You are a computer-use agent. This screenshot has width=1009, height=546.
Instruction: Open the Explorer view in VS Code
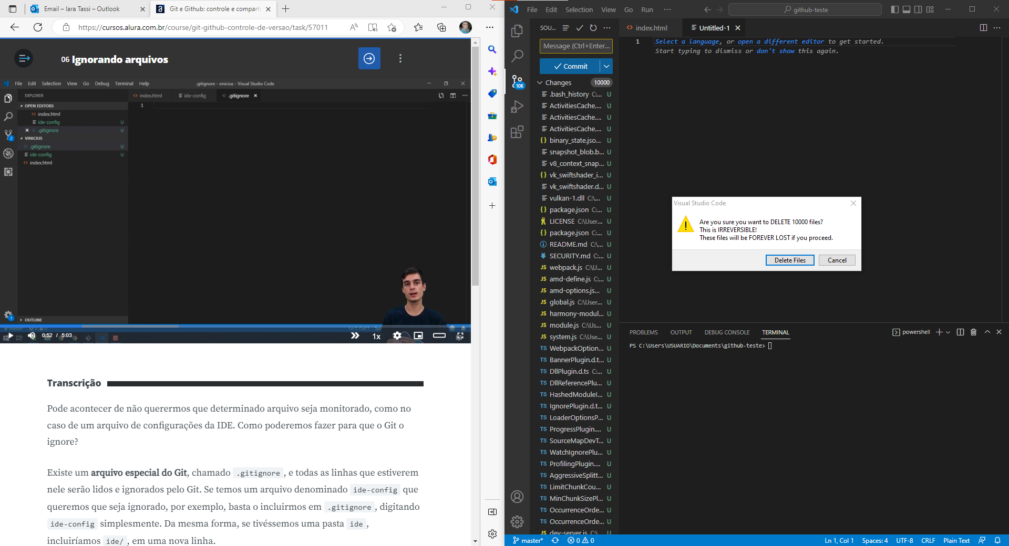(x=517, y=31)
